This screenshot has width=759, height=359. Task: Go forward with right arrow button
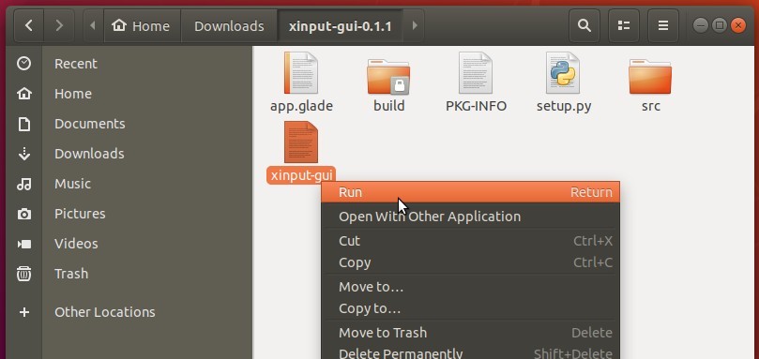click(x=59, y=25)
